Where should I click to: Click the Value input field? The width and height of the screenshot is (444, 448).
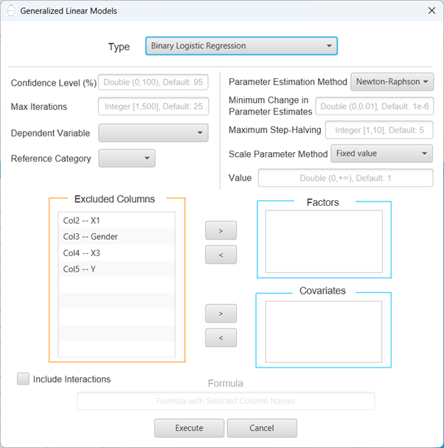pyautogui.click(x=345, y=178)
